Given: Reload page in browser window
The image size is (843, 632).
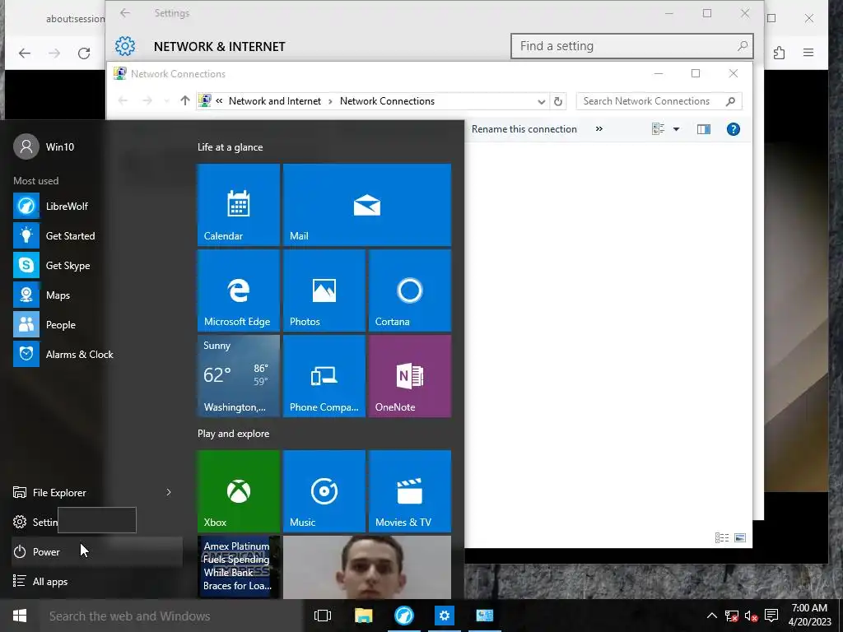Looking at the screenshot, I should (x=84, y=53).
